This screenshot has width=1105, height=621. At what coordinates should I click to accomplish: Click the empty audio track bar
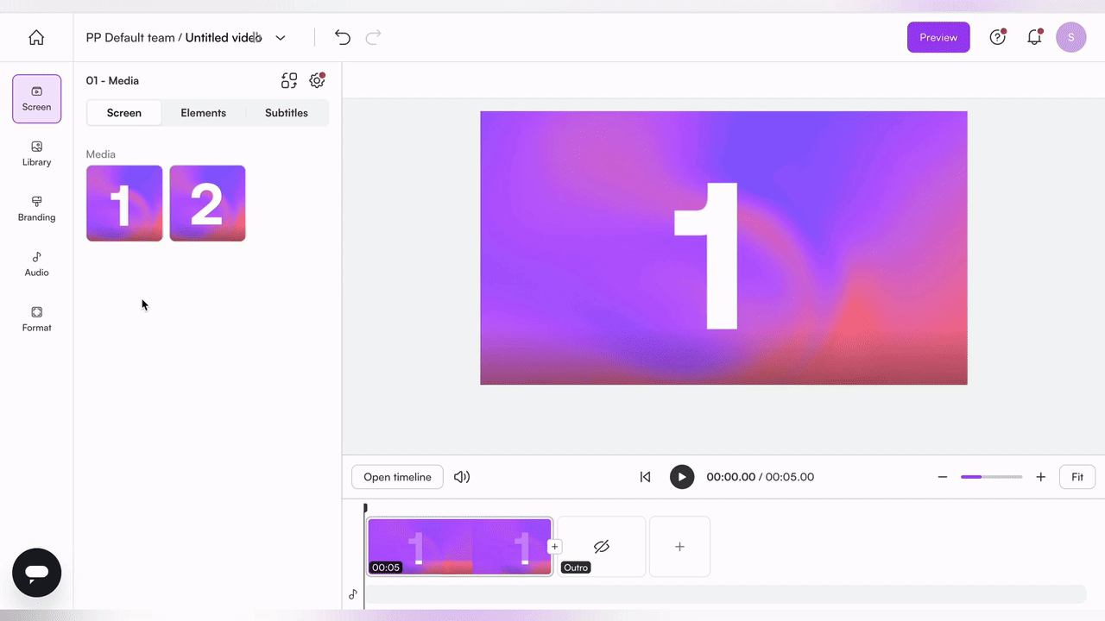click(725, 594)
